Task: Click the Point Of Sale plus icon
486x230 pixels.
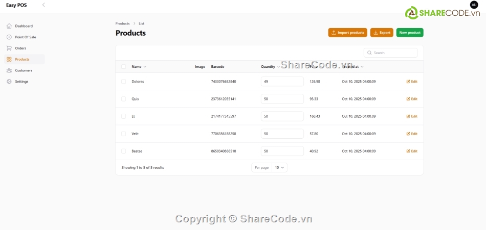Action: coord(9,37)
